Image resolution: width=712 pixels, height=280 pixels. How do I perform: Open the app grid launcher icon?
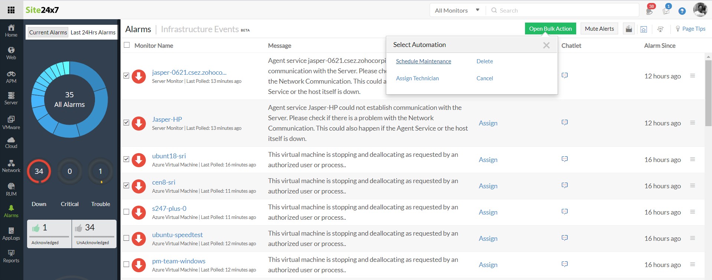(x=11, y=10)
